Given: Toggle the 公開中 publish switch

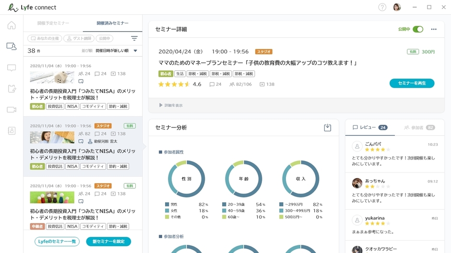Looking at the screenshot, I should point(418,29).
